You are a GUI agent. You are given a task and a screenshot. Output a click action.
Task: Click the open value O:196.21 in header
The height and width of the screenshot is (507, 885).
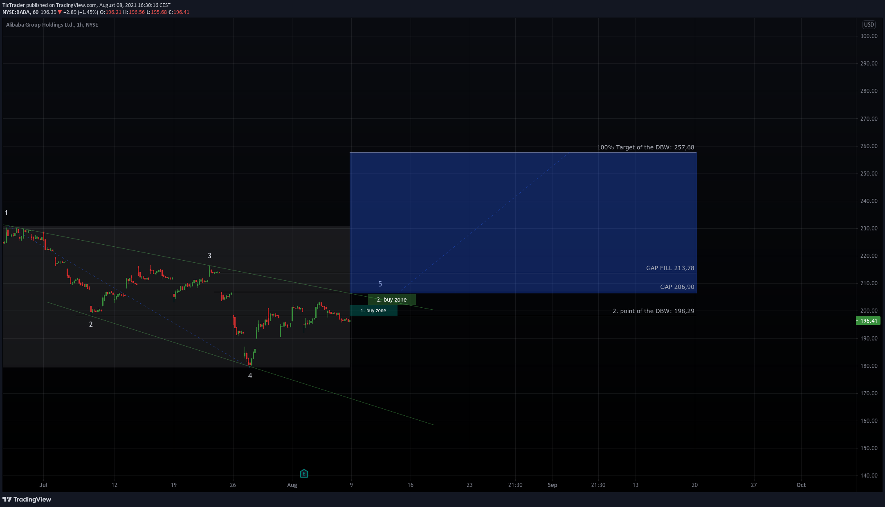click(x=110, y=12)
